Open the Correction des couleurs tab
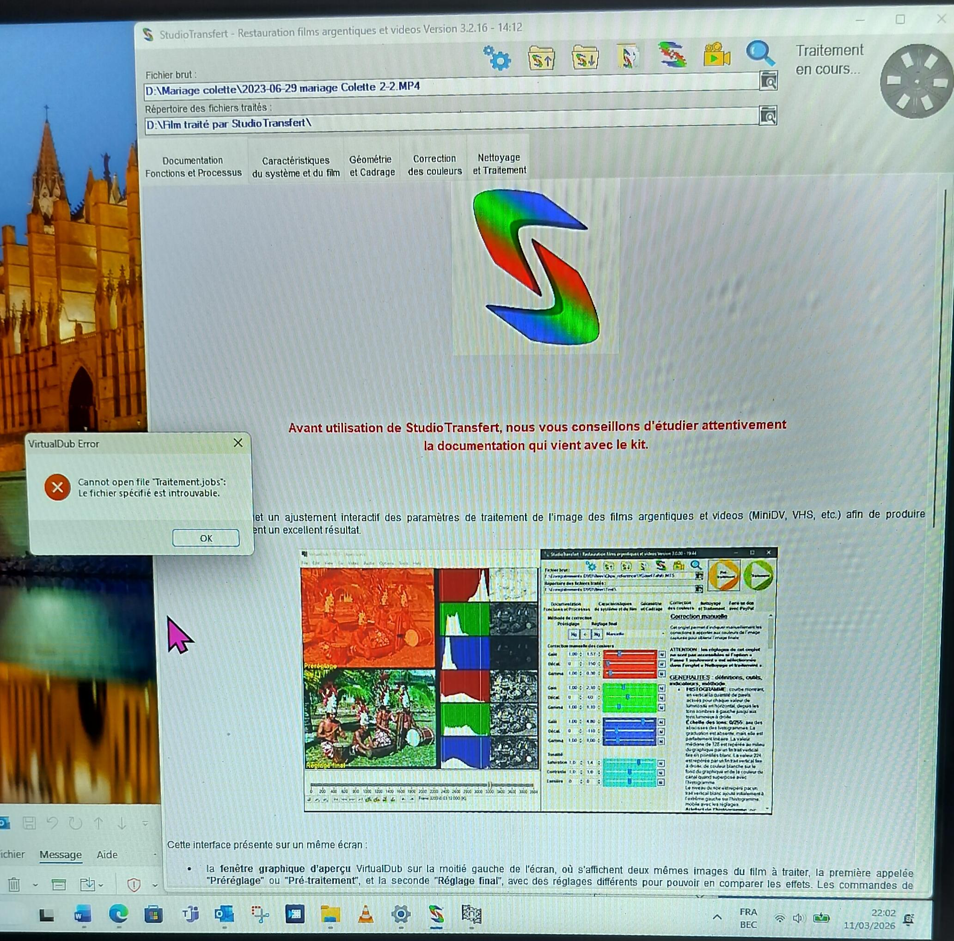Viewport: 954px width, 941px height. [434, 165]
